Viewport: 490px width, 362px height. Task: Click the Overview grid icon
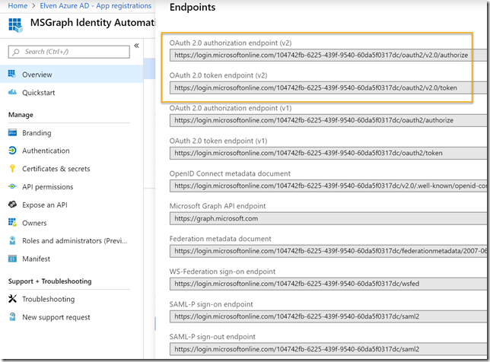(11, 74)
